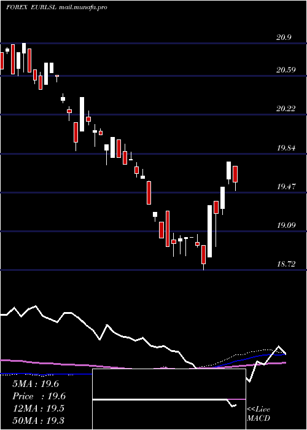307x430 pixels.
Task: Select the 19.09 price level label
Action: pos(286,225)
